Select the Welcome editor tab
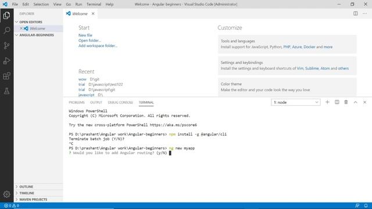The width and height of the screenshot is (372, 209). tap(80, 14)
